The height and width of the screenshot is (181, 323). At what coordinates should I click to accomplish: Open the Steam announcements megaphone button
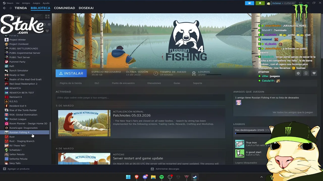click(249, 3)
